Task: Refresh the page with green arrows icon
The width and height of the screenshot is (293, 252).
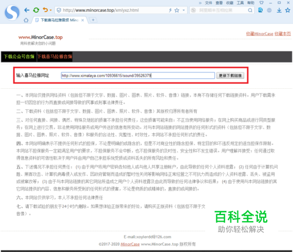Action: 36,10
